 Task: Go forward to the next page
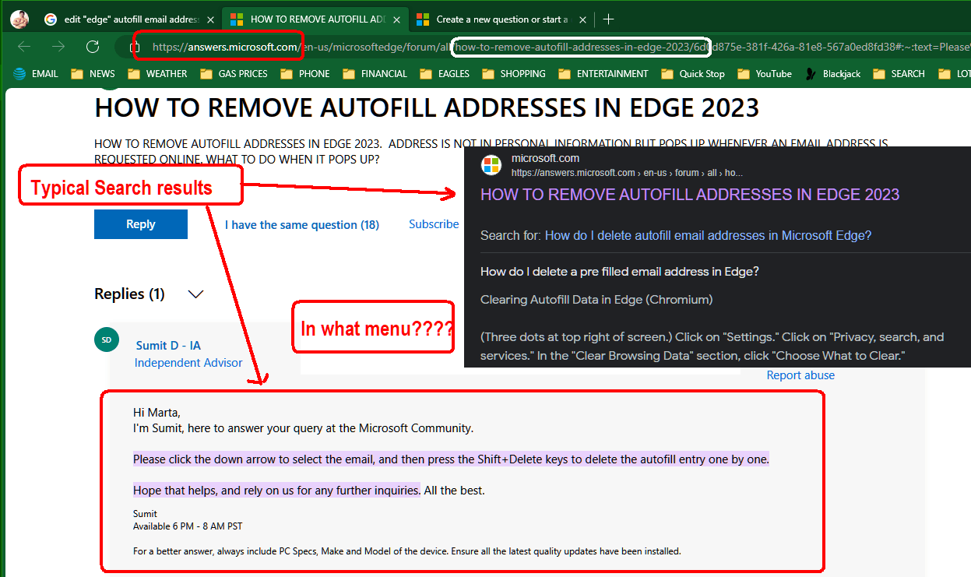[x=58, y=47]
